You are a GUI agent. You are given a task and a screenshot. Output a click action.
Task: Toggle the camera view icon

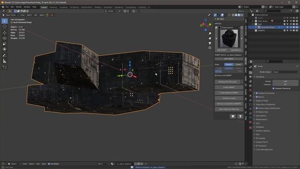tap(210, 43)
